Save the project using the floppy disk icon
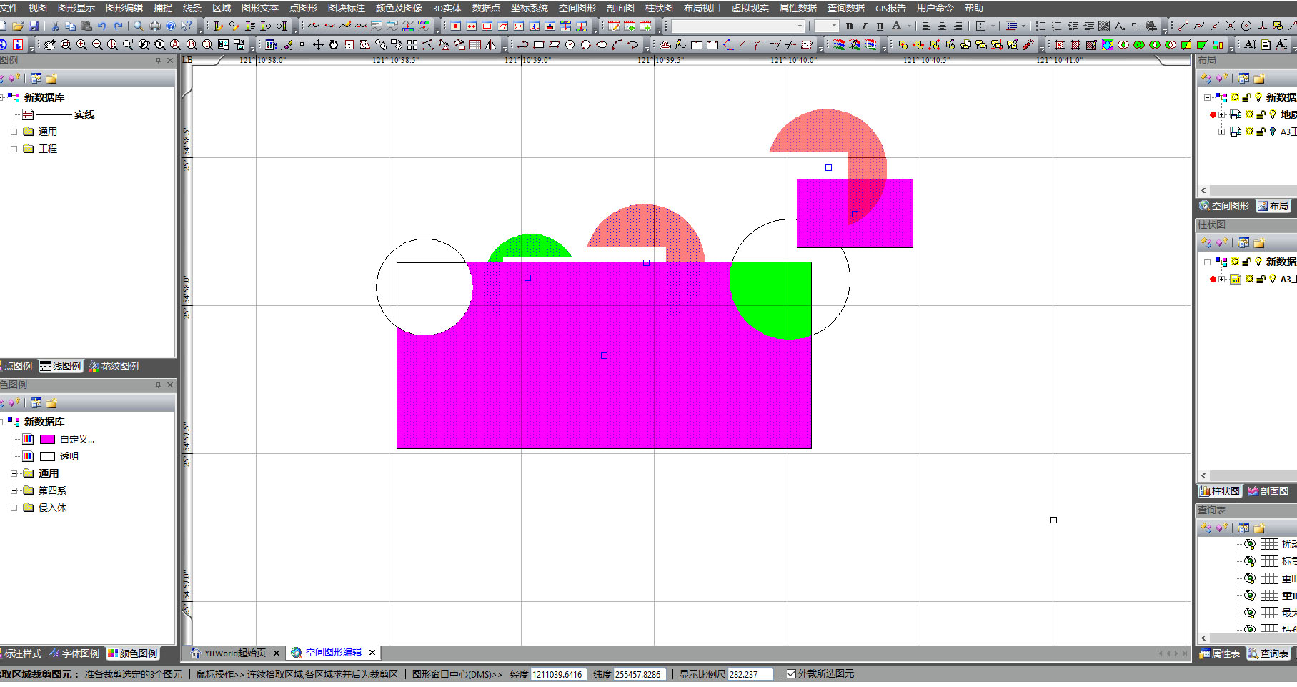The width and height of the screenshot is (1297, 687). 34,26
